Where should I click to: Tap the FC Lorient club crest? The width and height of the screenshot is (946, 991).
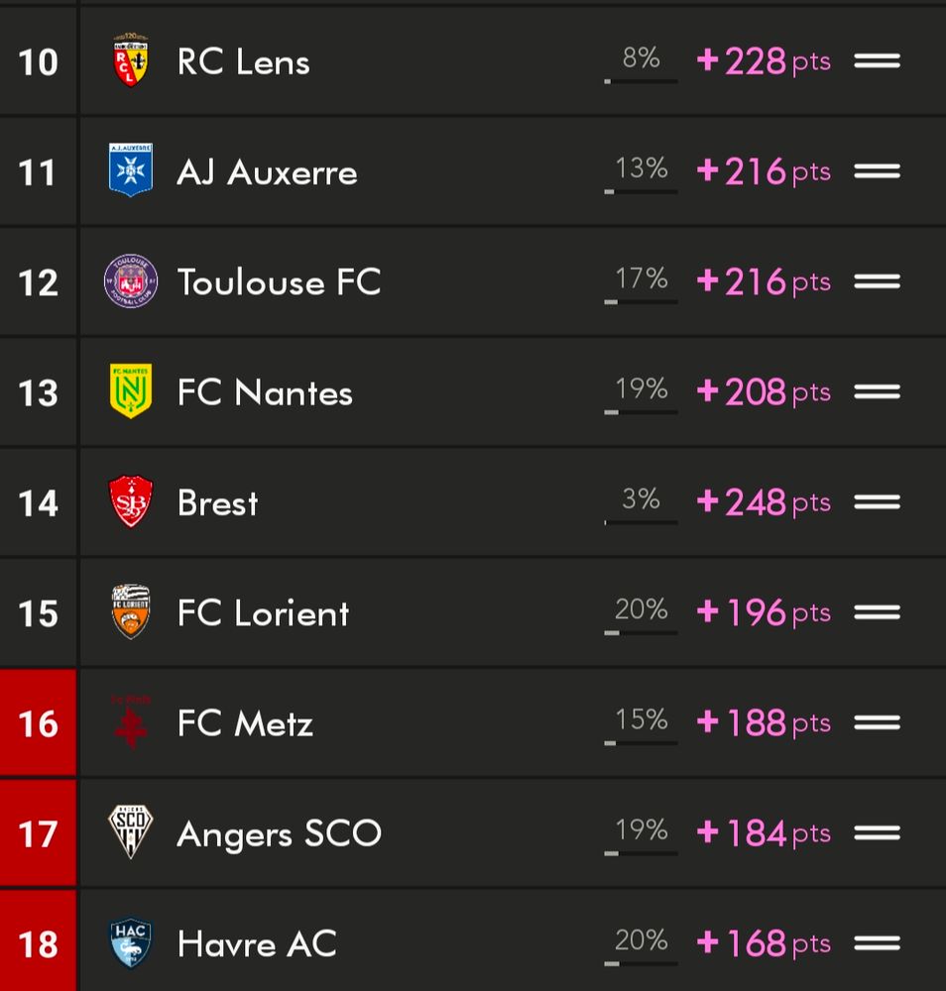pyautogui.click(x=131, y=611)
